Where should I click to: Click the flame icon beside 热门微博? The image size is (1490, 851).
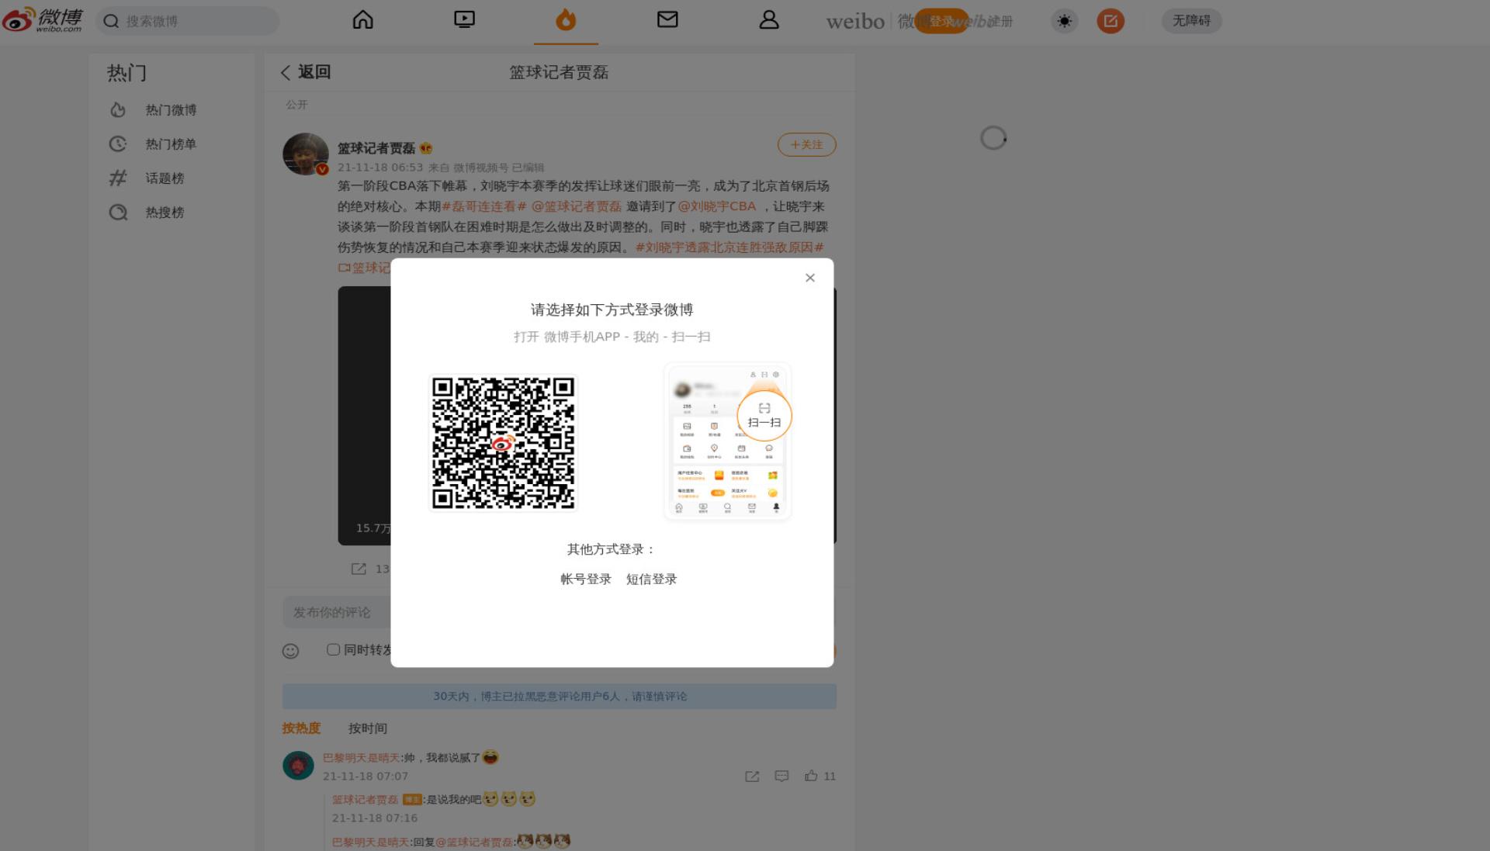(x=118, y=110)
